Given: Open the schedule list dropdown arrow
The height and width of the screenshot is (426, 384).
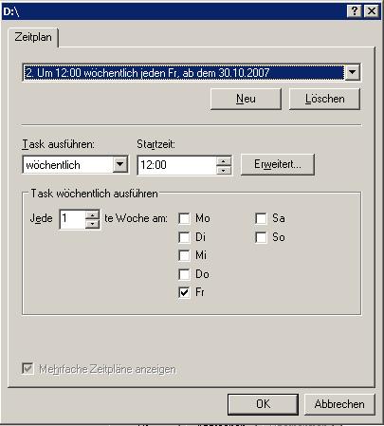Looking at the screenshot, I should tap(352, 72).
